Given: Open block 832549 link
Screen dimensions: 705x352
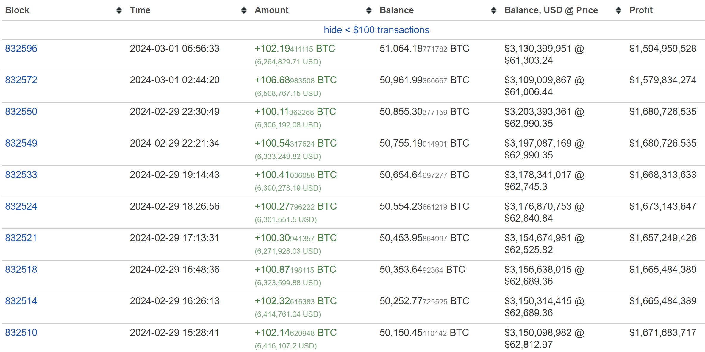Looking at the screenshot, I should coord(21,143).
